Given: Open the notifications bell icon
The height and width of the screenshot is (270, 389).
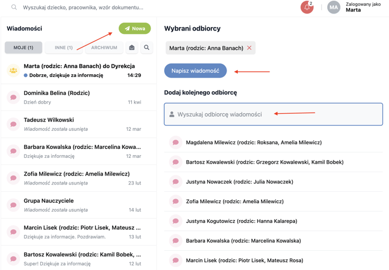Looking at the screenshot, I should point(307,7).
